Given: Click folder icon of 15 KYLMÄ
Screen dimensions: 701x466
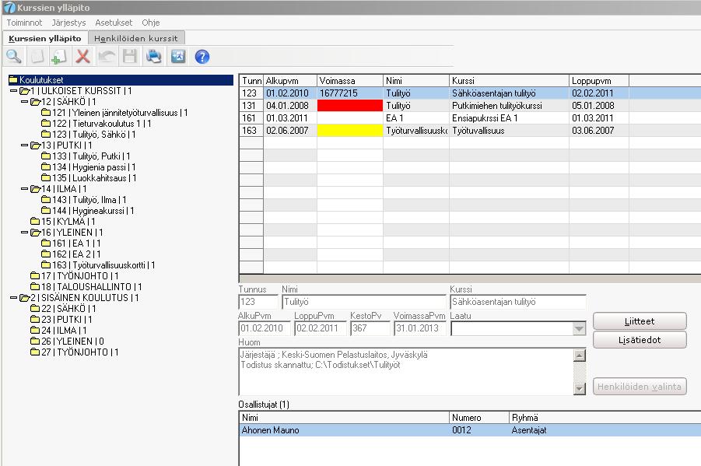Looking at the screenshot, I should [35, 222].
